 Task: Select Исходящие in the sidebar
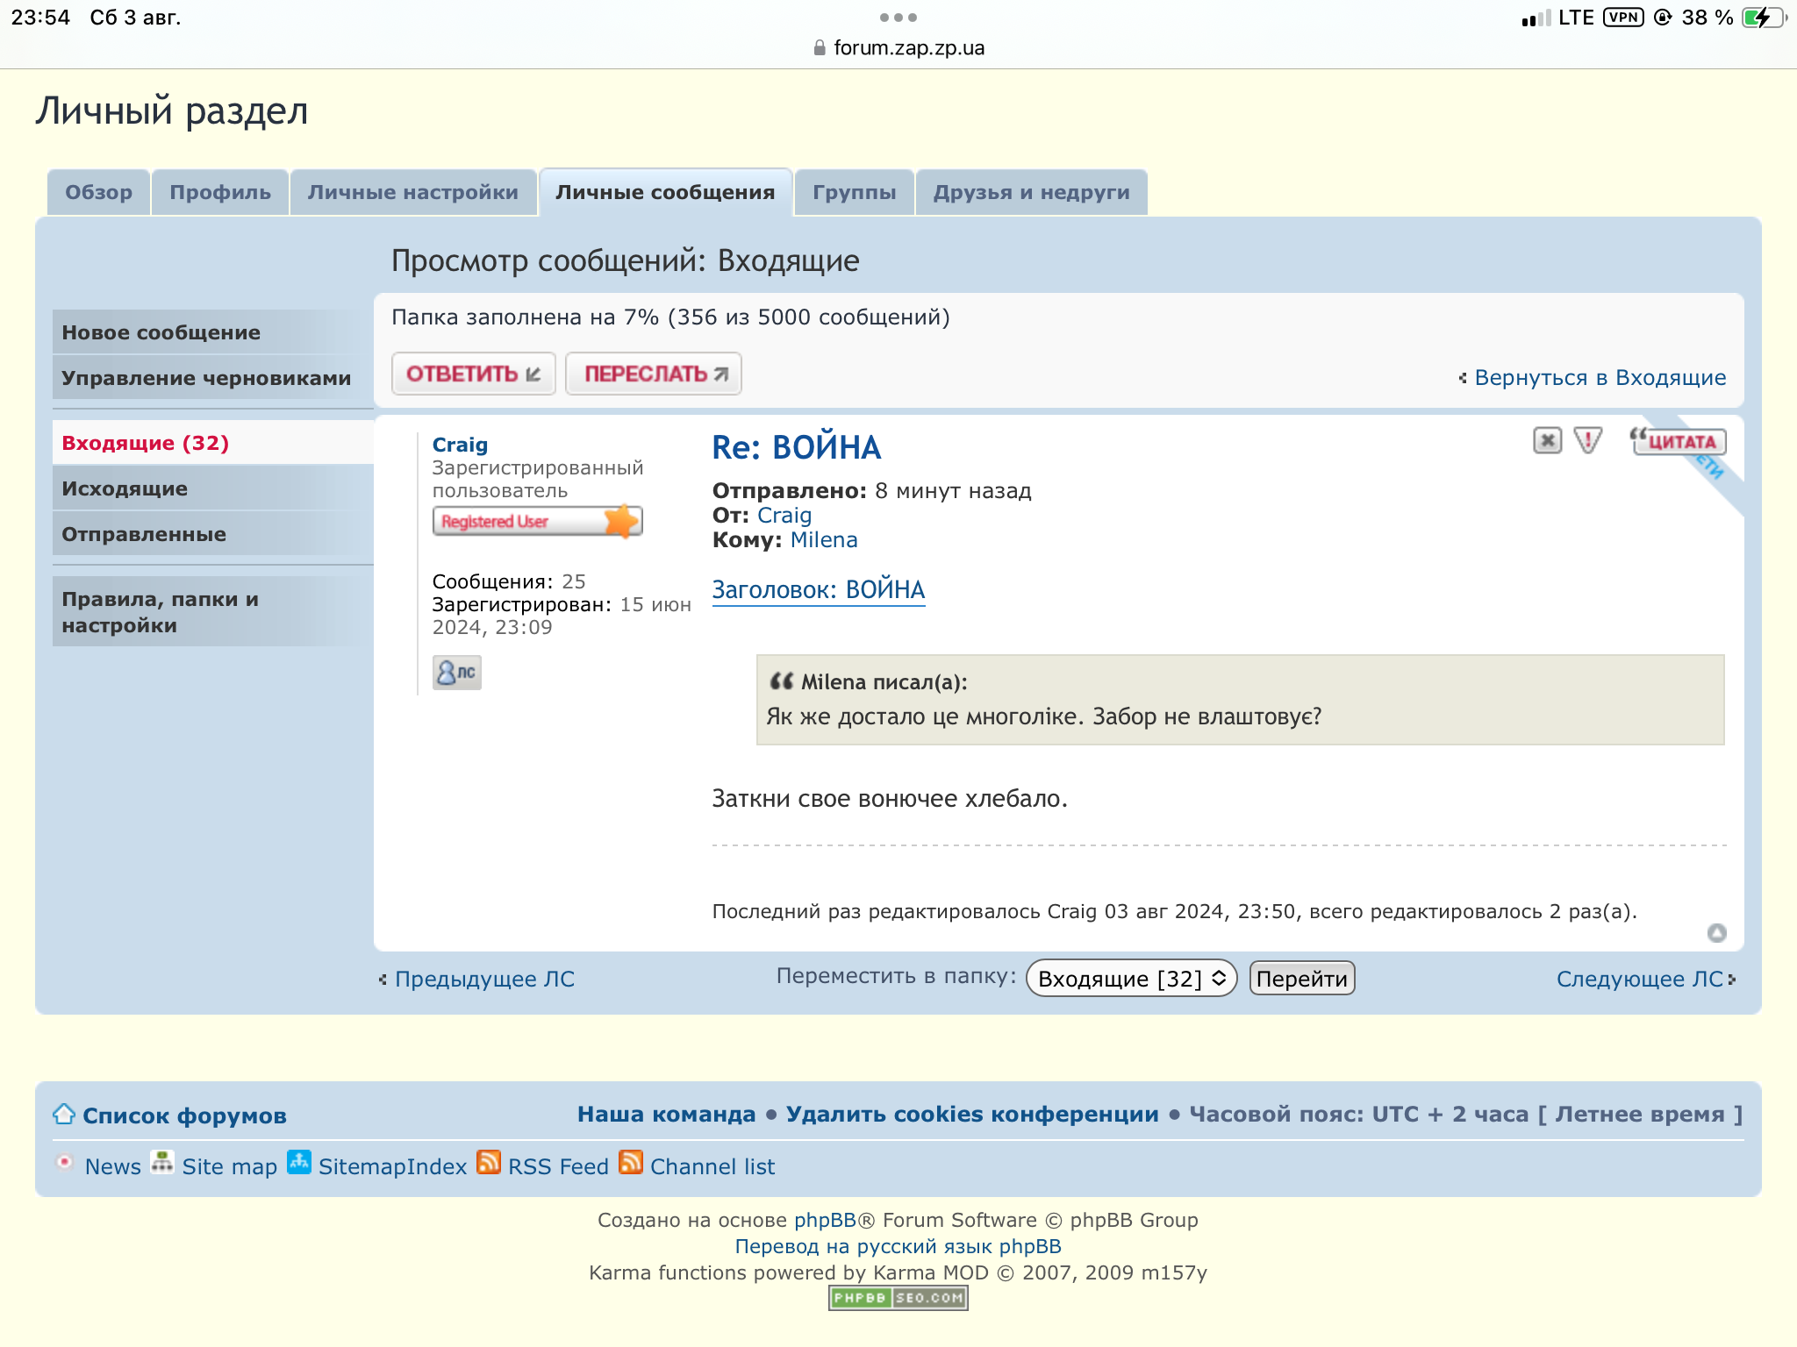(x=125, y=488)
